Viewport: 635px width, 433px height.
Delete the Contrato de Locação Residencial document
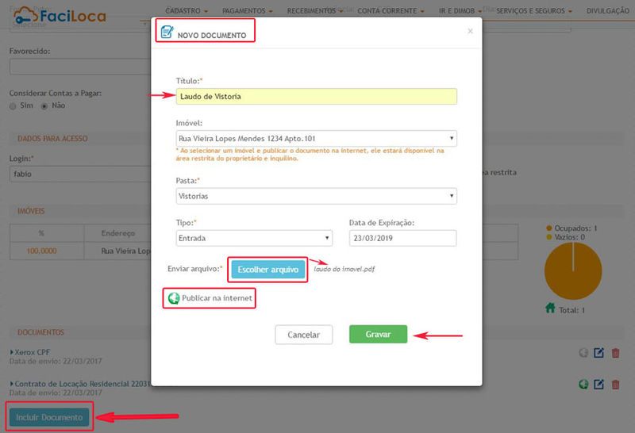[x=616, y=385]
